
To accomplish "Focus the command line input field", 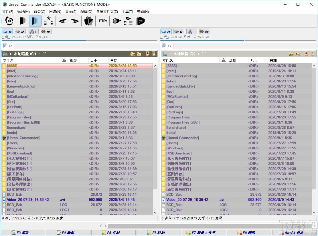I will 210,226.
